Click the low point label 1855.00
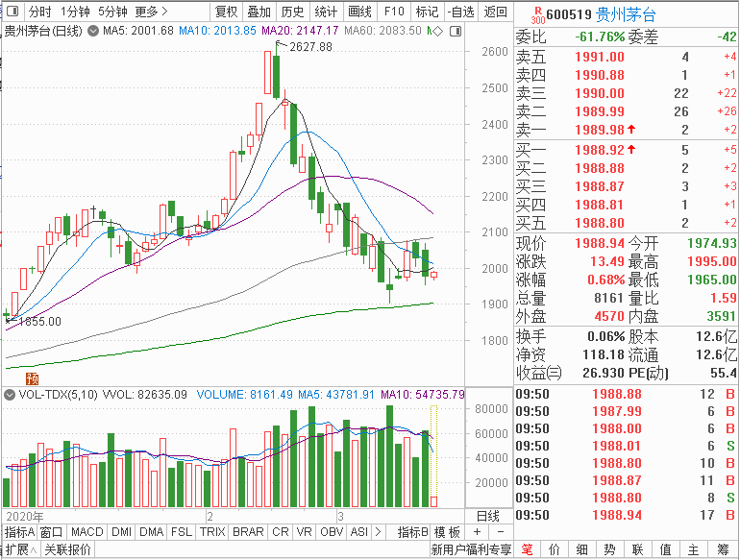740x560 pixels. (39, 321)
